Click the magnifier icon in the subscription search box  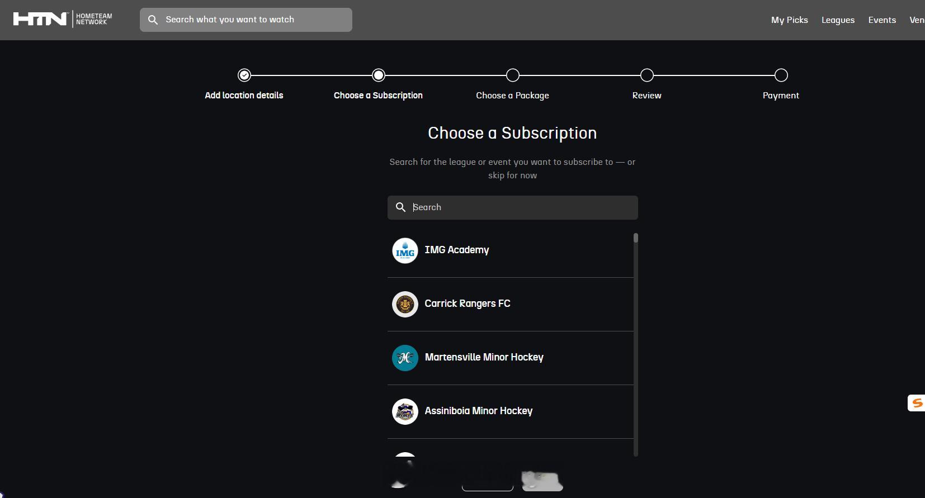click(400, 207)
